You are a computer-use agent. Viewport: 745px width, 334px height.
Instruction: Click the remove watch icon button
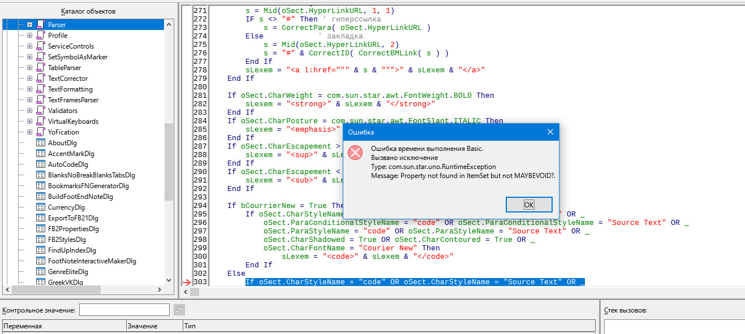[x=179, y=310]
